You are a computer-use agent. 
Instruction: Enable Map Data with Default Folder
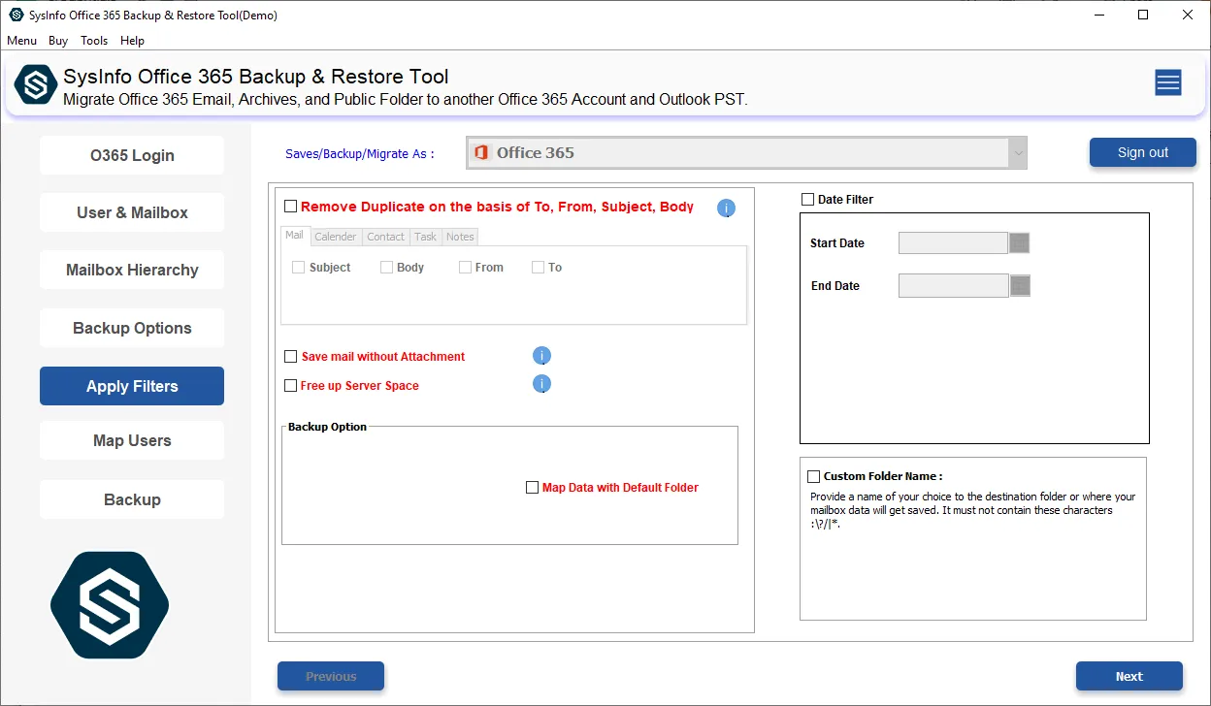click(x=532, y=488)
